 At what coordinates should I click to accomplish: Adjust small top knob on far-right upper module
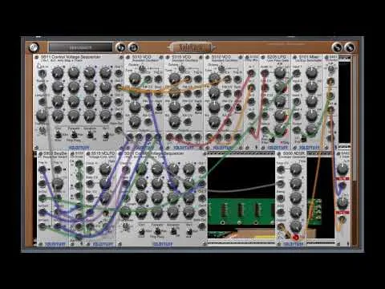click(x=331, y=69)
